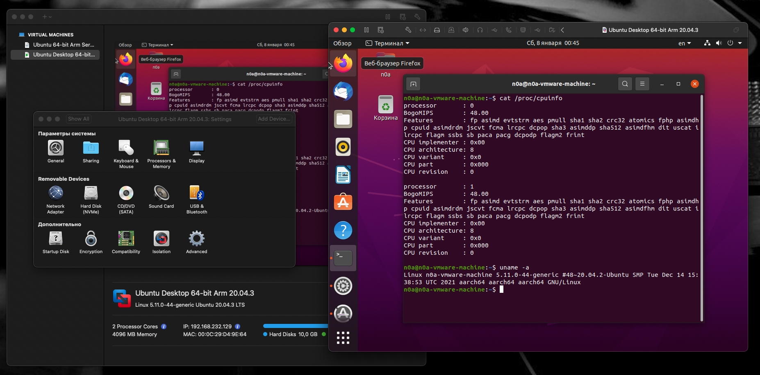Select Ubuntu 64-bit Arm Server in sidebar
Image resolution: width=760 pixels, height=375 pixels.
(x=63, y=45)
